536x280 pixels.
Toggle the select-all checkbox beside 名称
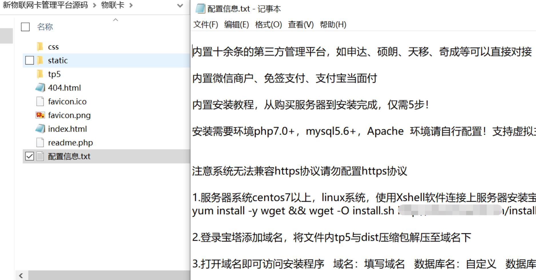coord(25,27)
